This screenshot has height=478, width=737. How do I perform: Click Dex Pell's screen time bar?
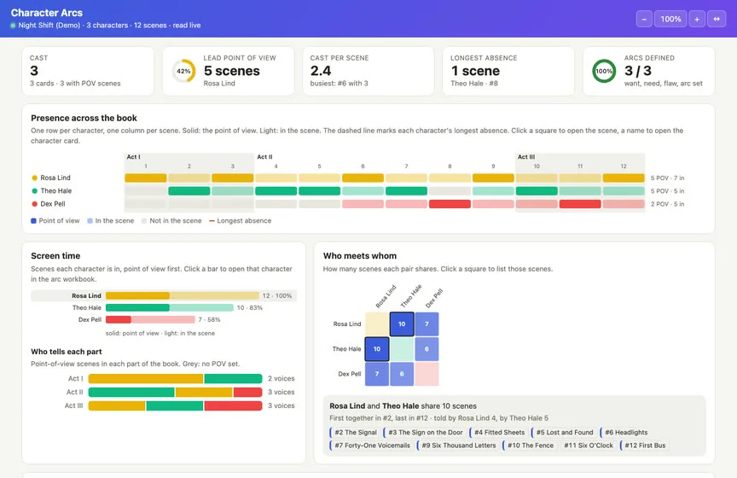click(150, 319)
